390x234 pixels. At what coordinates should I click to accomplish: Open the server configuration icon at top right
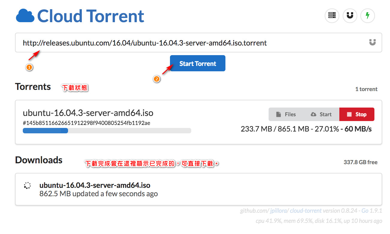pos(332,16)
